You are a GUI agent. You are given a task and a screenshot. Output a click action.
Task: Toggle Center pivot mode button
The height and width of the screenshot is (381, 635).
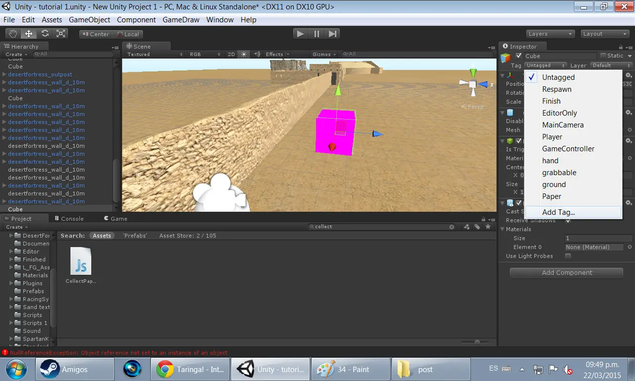click(95, 34)
